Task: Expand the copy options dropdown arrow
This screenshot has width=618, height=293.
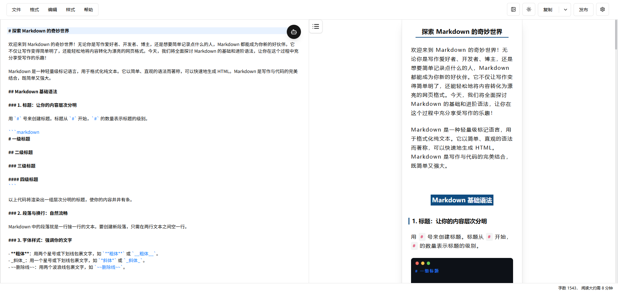Action: pos(565,10)
